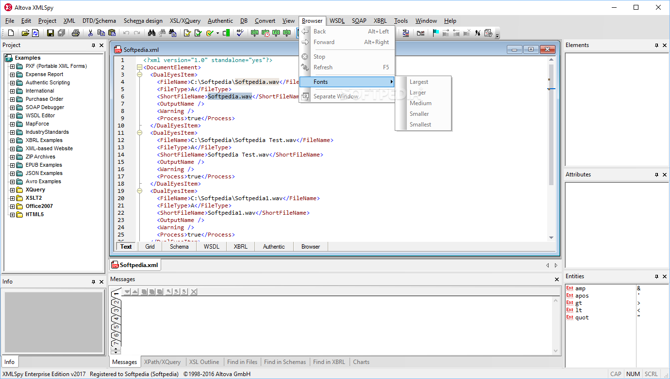Pin the Project panel
The height and width of the screenshot is (379, 670).
tap(94, 45)
